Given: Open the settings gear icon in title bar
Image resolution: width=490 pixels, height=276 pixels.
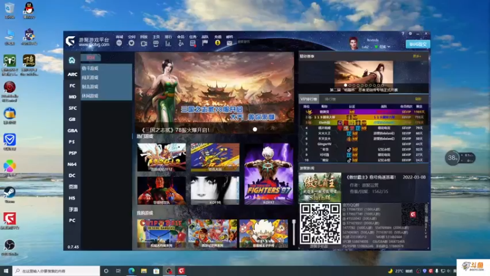Looking at the screenshot, I should (410, 34).
